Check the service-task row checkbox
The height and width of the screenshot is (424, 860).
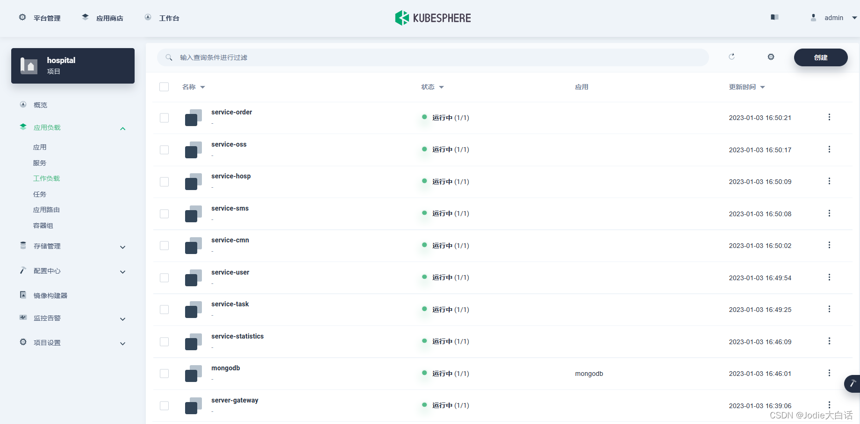(x=164, y=310)
